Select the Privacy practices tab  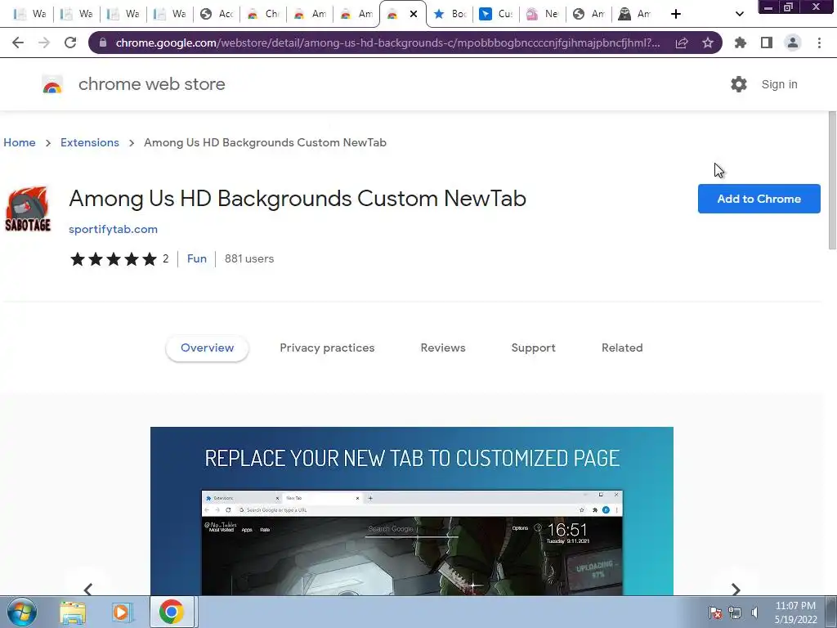327,348
